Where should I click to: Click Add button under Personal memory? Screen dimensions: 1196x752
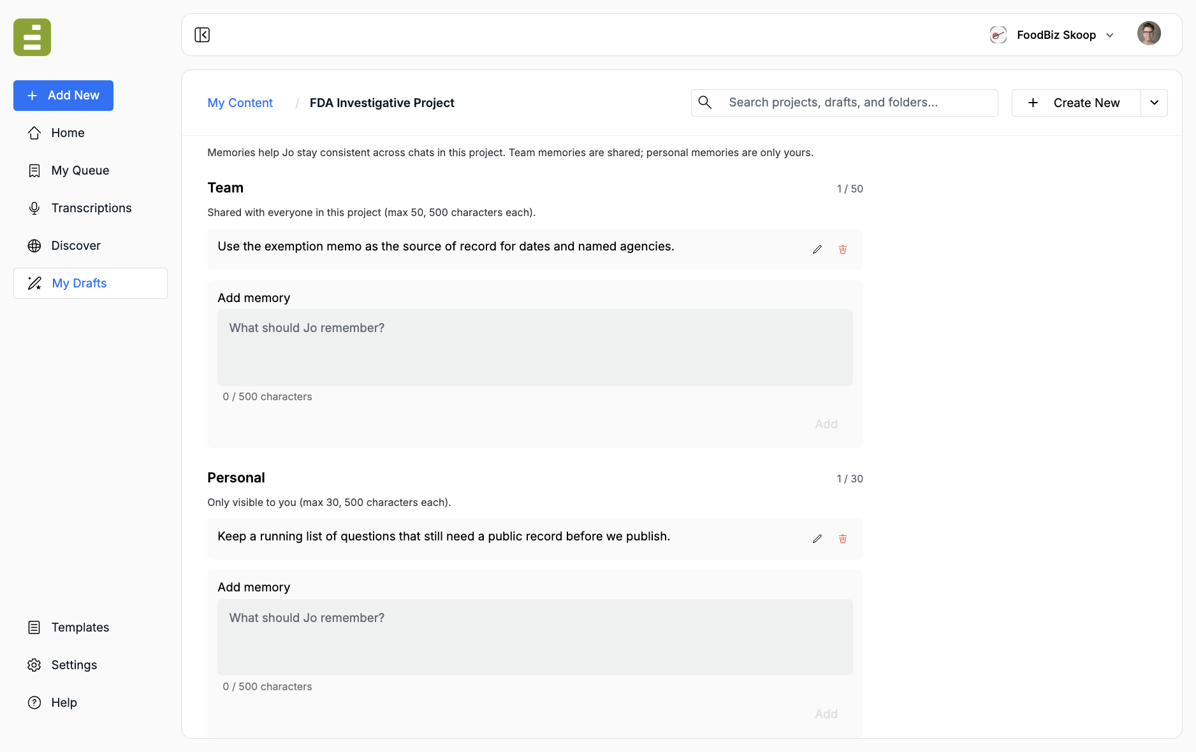(826, 714)
